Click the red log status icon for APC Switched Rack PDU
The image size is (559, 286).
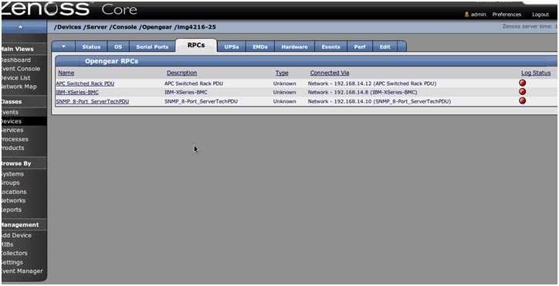coord(522,83)
